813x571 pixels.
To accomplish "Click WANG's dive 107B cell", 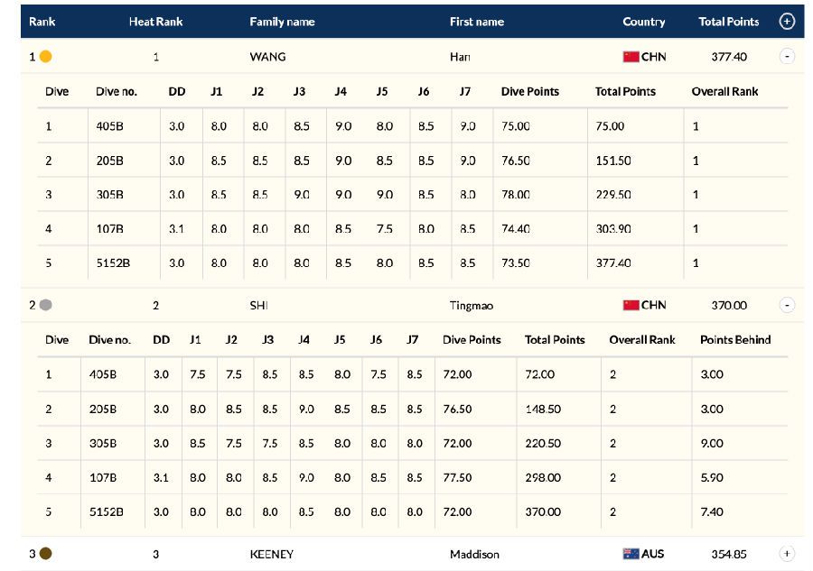I will [109, 229].
